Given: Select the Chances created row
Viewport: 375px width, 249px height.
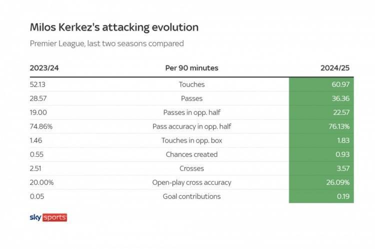Looking at the screenshot, I should pyautogui.click(x=192, y=154).
